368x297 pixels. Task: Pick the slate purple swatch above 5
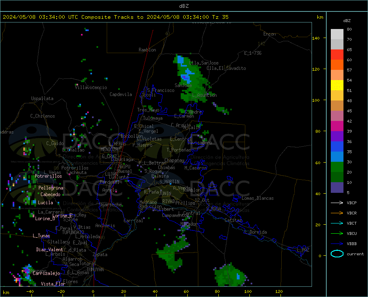point(337,188)
